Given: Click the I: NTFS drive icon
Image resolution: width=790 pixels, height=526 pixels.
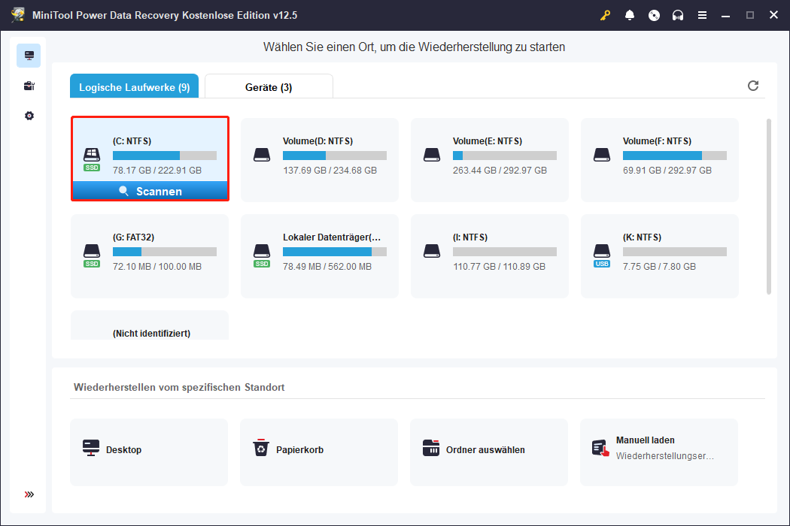Looking at the screenshot, I should [432, 251].
